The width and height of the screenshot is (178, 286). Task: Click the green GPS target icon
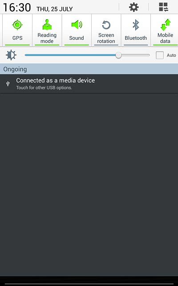pyautogui.click(x=17, y=25)
